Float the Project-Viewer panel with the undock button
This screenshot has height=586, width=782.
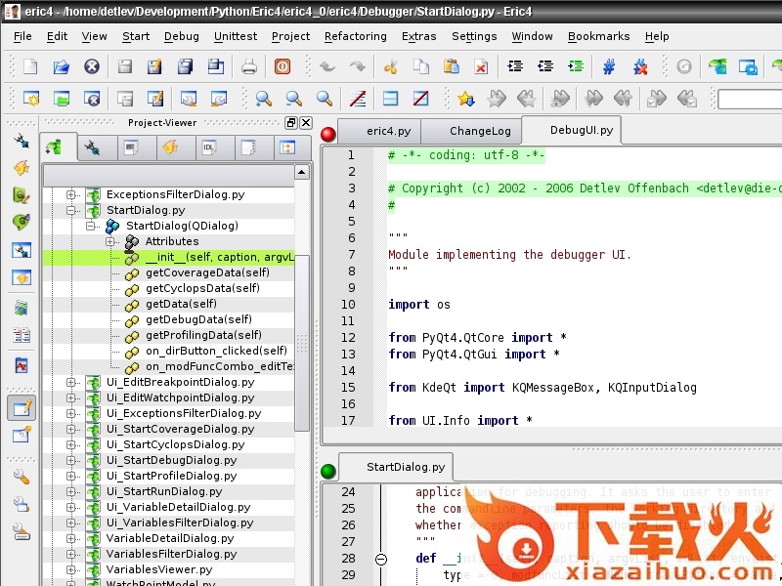point(290,123)
